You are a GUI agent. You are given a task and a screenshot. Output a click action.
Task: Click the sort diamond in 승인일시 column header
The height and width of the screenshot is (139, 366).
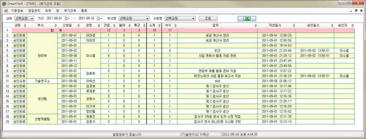point(332,26)
